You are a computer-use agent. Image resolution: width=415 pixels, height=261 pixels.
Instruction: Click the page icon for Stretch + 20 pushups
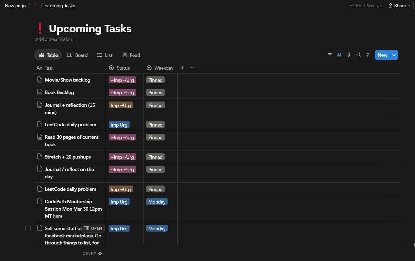pyautogui.click(x=40, y=157)
